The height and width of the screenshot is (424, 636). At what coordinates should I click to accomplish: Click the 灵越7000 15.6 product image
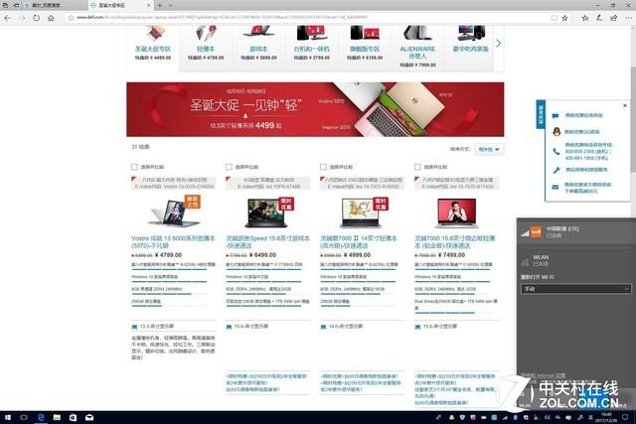click(457, 212)
